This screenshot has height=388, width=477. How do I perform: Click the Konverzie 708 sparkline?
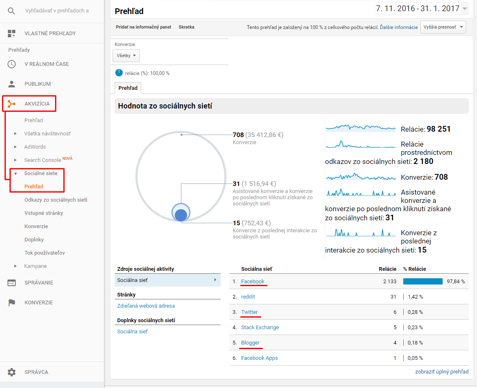coord(361,176)
